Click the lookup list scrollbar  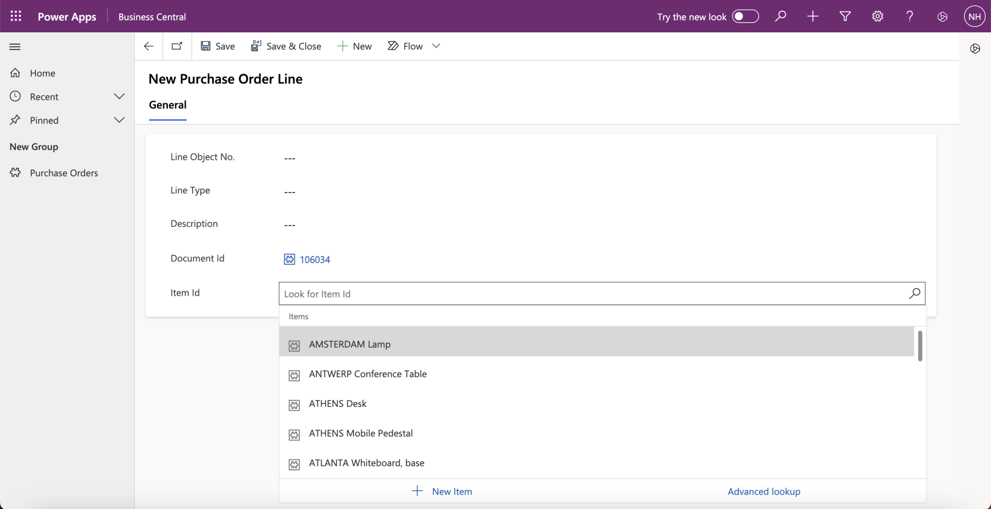tap(920, 345)
